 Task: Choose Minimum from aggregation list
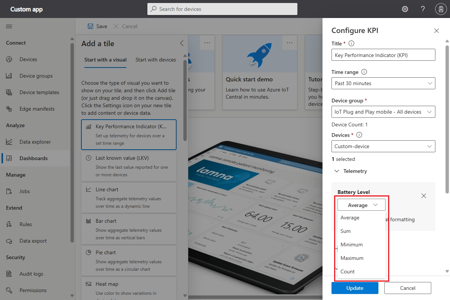click(x=361, y=244)
